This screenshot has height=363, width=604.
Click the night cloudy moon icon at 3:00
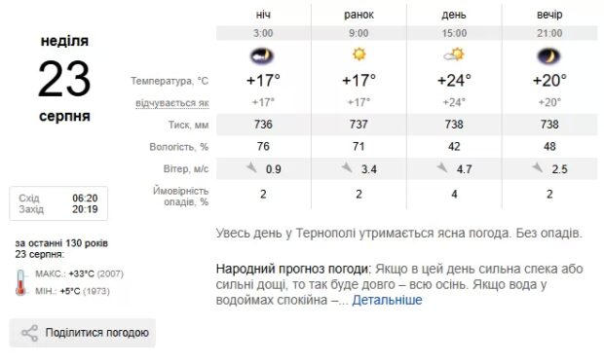pyautogui.click(x=262, y=56)
